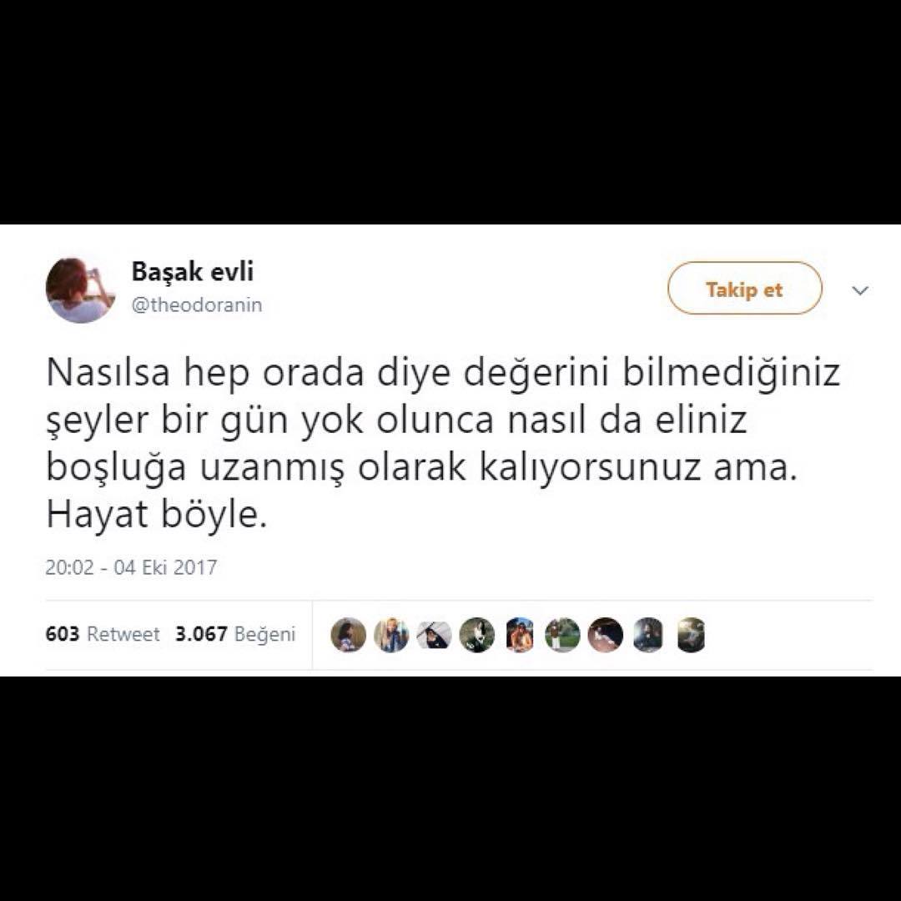Click the tweet text starting with Nasılsa

[442, 444]
